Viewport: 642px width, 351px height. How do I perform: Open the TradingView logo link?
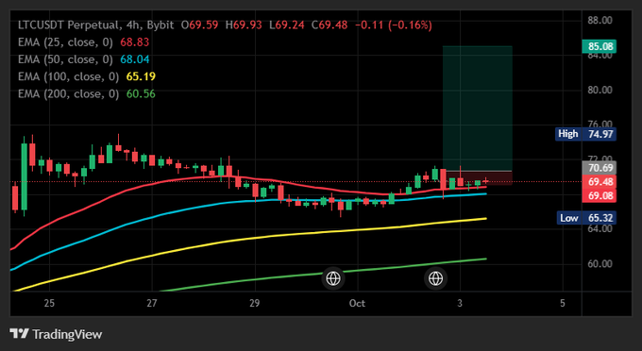56,334
